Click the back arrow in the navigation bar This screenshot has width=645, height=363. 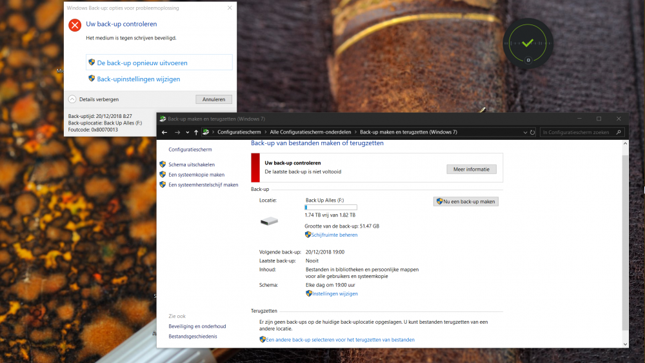(x=164, y=132)
